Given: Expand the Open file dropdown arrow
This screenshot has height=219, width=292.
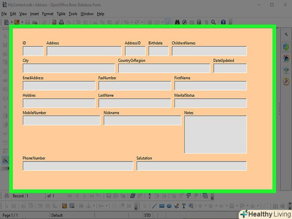Looking at the screenshot, I should tap(22, 22).
